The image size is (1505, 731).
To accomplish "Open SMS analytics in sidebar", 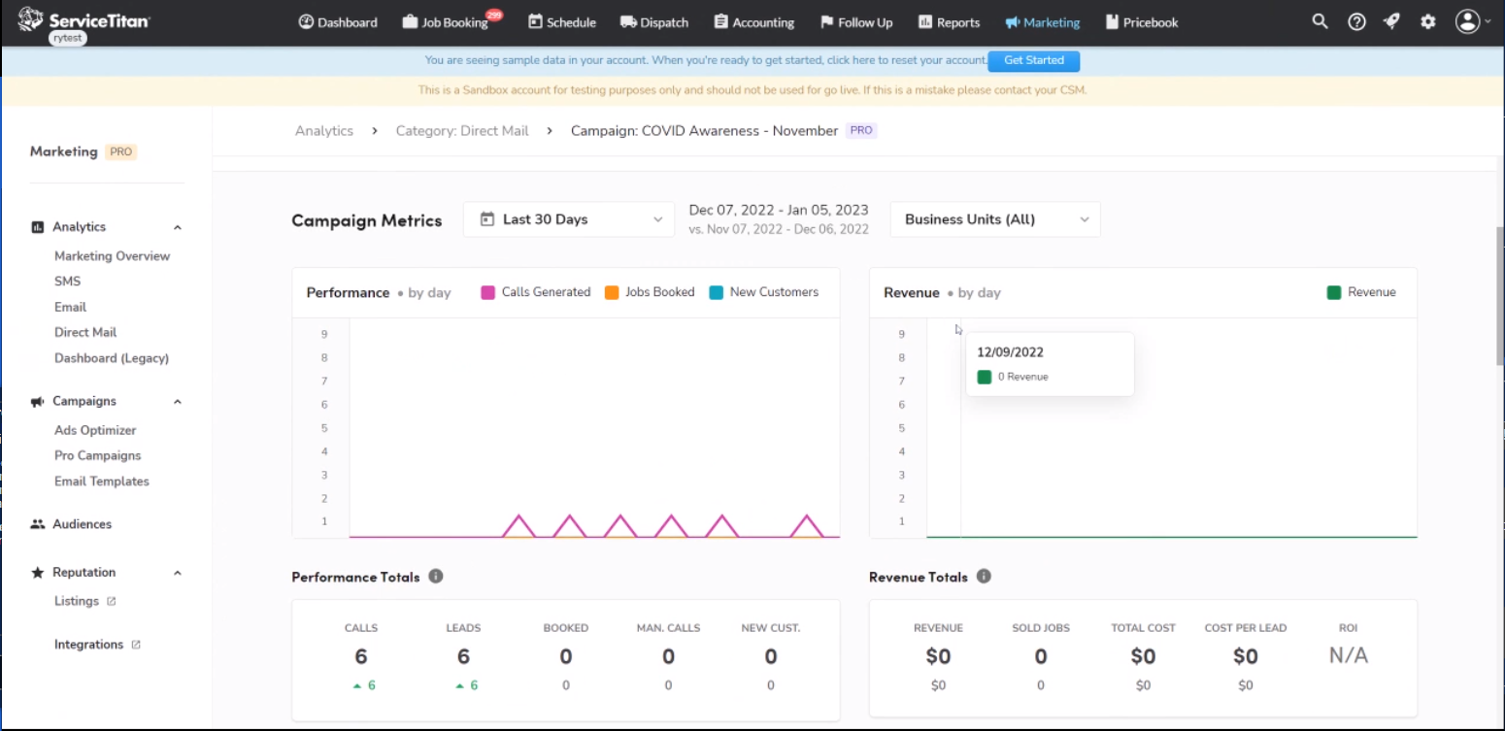I will [x=68, y=282].
